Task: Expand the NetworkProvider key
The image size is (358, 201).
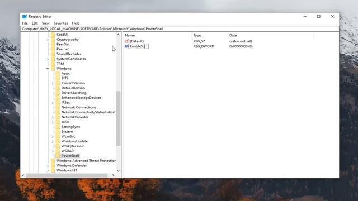Action: point(53,117)
